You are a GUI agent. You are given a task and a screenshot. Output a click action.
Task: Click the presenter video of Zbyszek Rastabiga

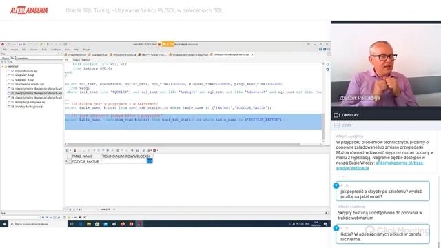[386, 65]
